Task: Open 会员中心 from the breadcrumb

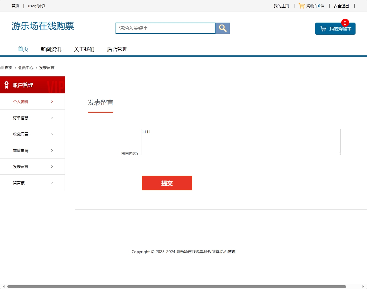Action: 26,67
